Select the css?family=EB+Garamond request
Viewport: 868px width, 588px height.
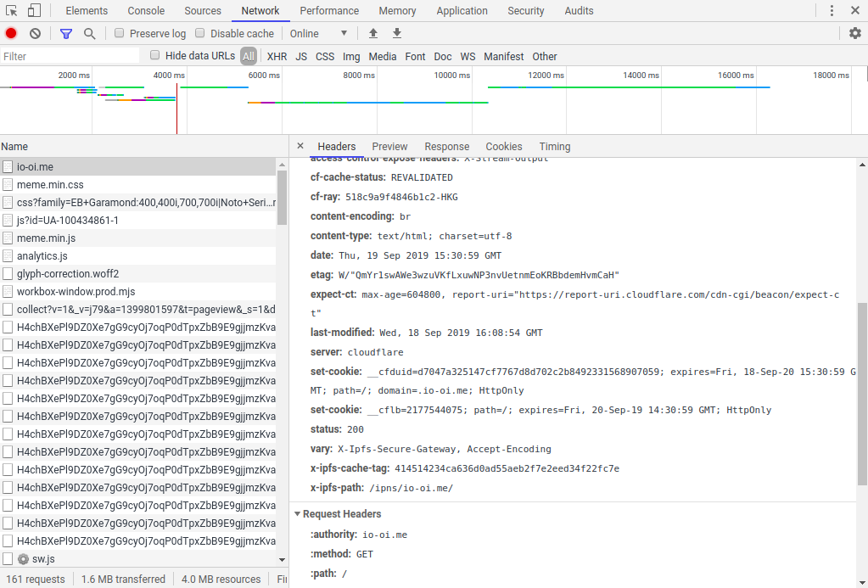tap(137, 203)
